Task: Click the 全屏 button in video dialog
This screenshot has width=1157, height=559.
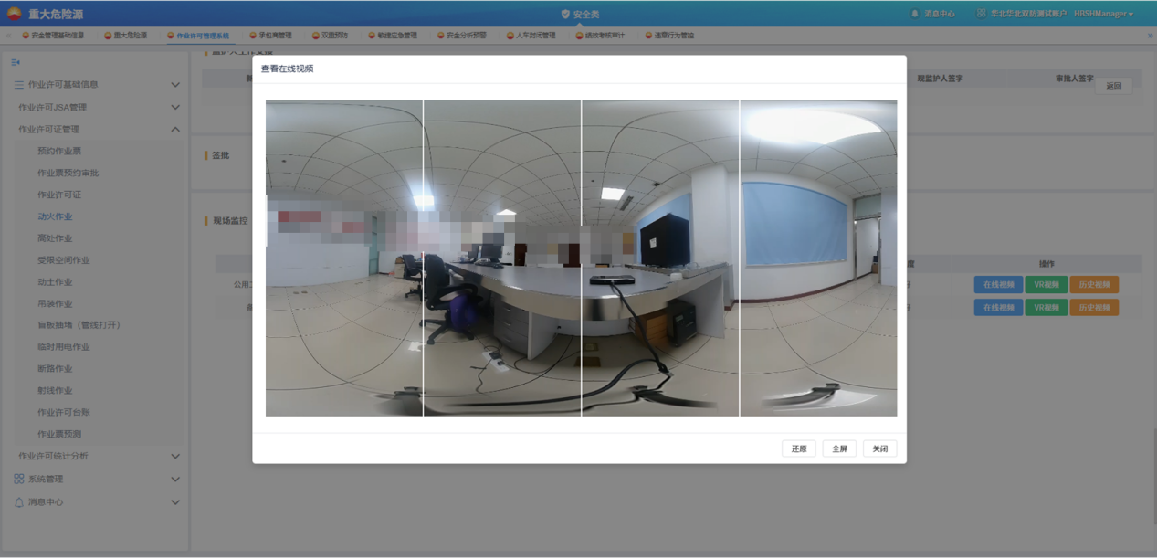Action: [x=839, y=448]
